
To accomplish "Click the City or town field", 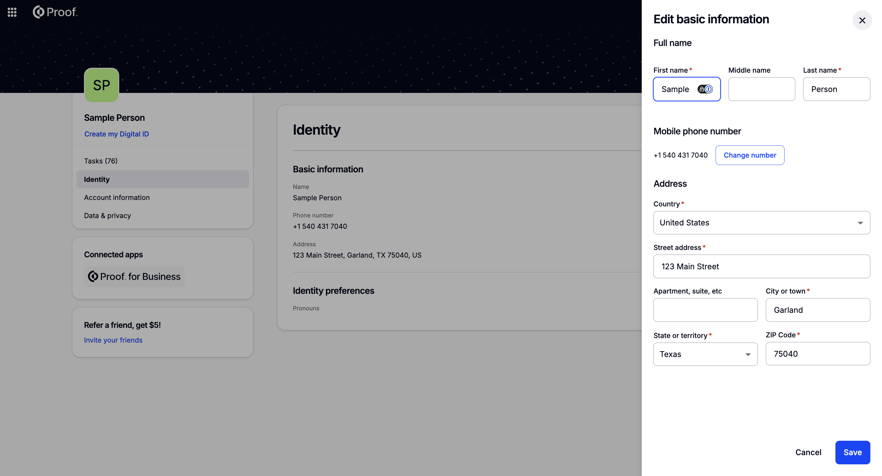I will [x=818, y=310].
